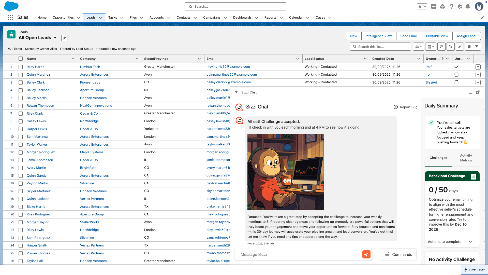Click the Message Sizzi input field
Viewport: 488px width, 275px height.
pos(298,254)
